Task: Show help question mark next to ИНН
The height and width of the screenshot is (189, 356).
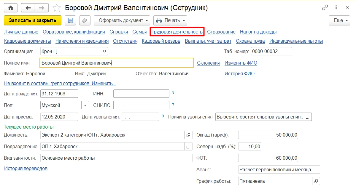Action: (x=173, y=94)
